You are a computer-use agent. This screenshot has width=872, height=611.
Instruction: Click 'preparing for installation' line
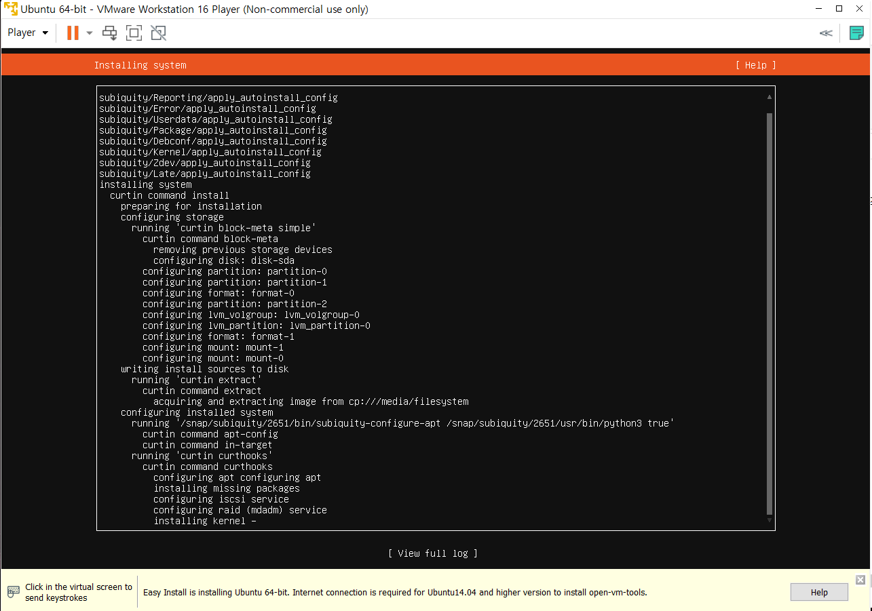pyautogui.click(x=191, y=206)
